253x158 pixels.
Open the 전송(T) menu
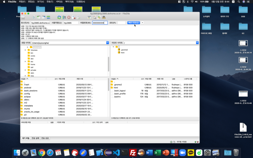click(x=50, y=2)
